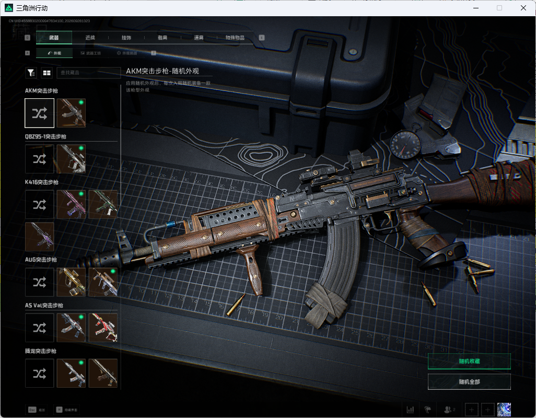Select the 外观 sub-tab
This screenshot has height=418, width=536.
click(54, 53)
